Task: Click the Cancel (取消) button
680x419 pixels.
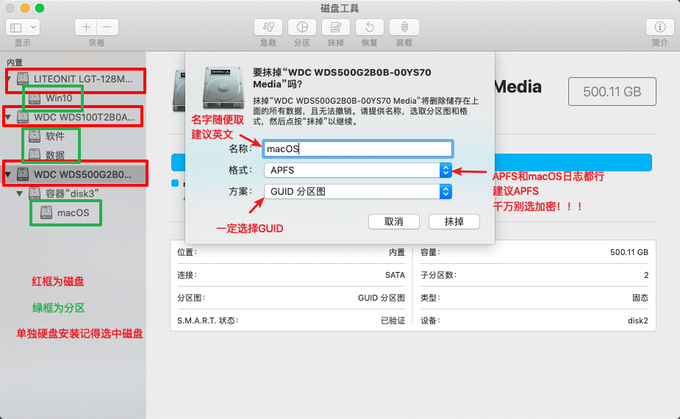Action: tap(393, 221)
